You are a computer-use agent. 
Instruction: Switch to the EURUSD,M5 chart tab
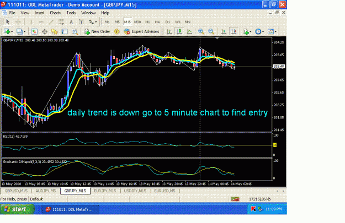165,191
